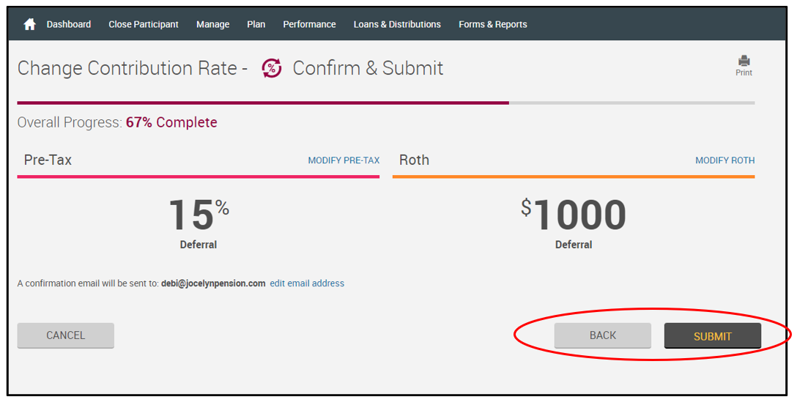The height and width of the screenshot is (405, 797).
Task: Click the Modify Pre-Tax link
Action: (344, 160)
